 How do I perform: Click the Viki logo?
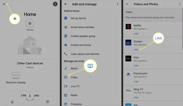click(128, 105)
